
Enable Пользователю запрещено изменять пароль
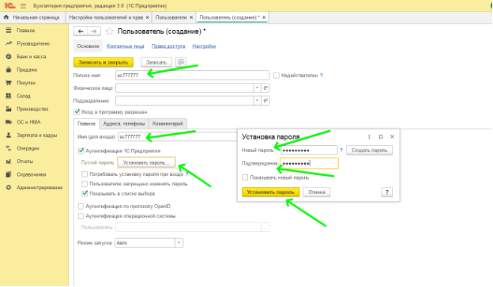coord(85,184)
